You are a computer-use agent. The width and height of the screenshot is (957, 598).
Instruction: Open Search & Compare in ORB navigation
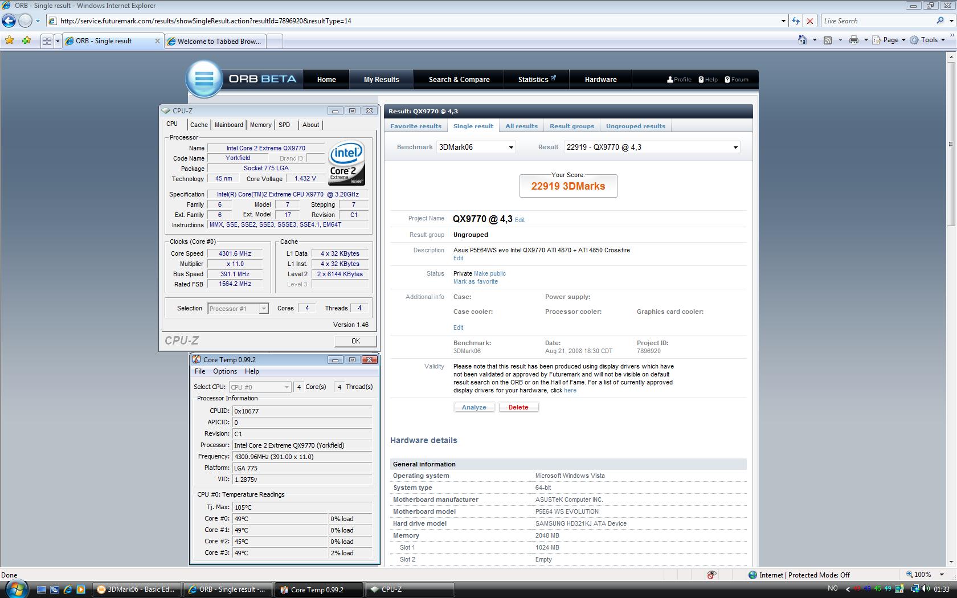[x=459, y=79]
